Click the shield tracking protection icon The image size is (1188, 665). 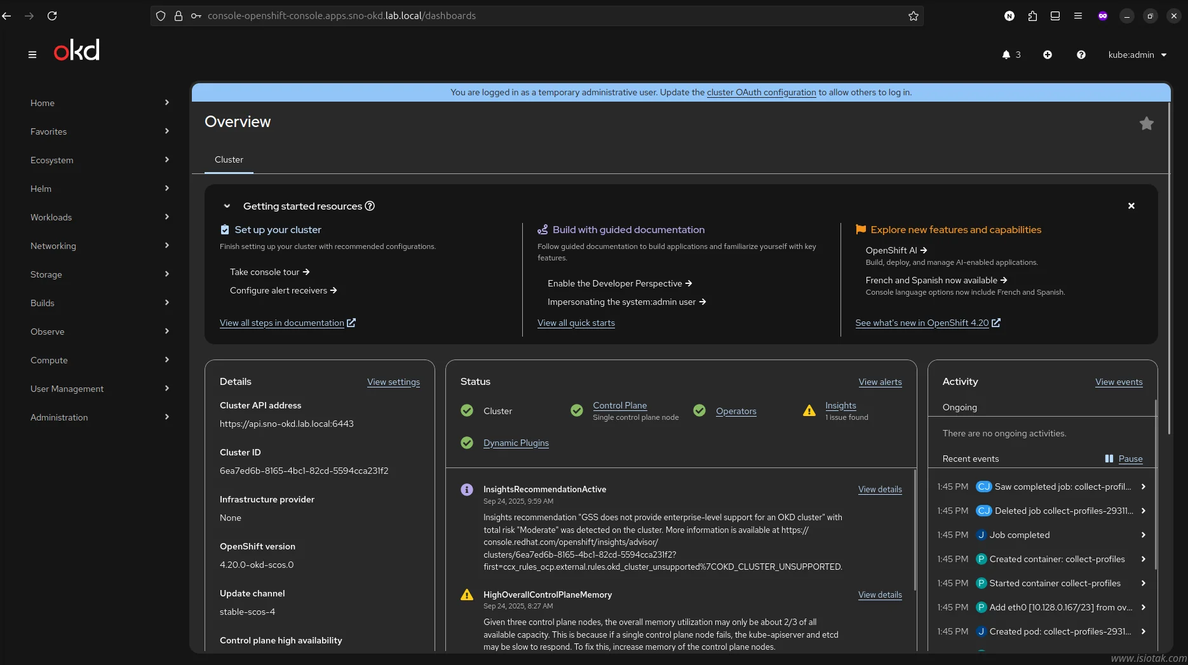[x=161, y=16]
